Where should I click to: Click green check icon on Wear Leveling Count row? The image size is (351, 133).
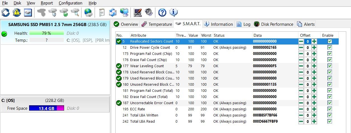pos(119,66)
